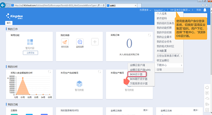Refresh the 采购入库金额趋势分析 card

(x=49, y=72)
